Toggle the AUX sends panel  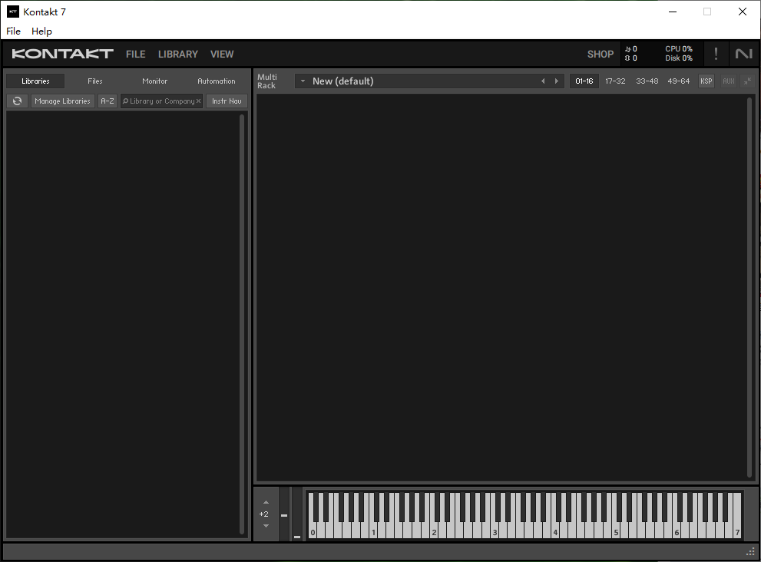[729, 81]
